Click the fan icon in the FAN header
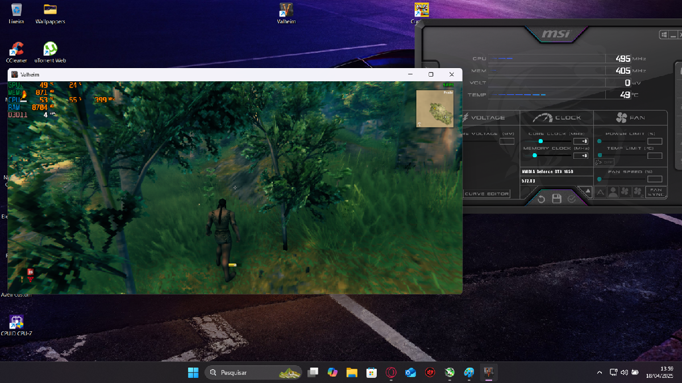Screen dimensions: 682x383 621,117
